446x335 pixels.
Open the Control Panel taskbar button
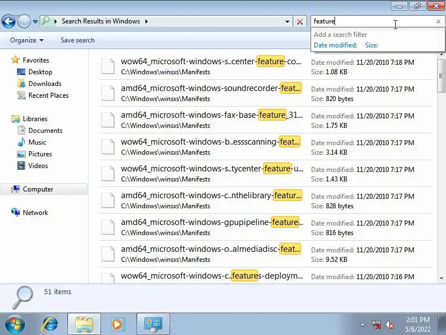click(x=153, y=324)
